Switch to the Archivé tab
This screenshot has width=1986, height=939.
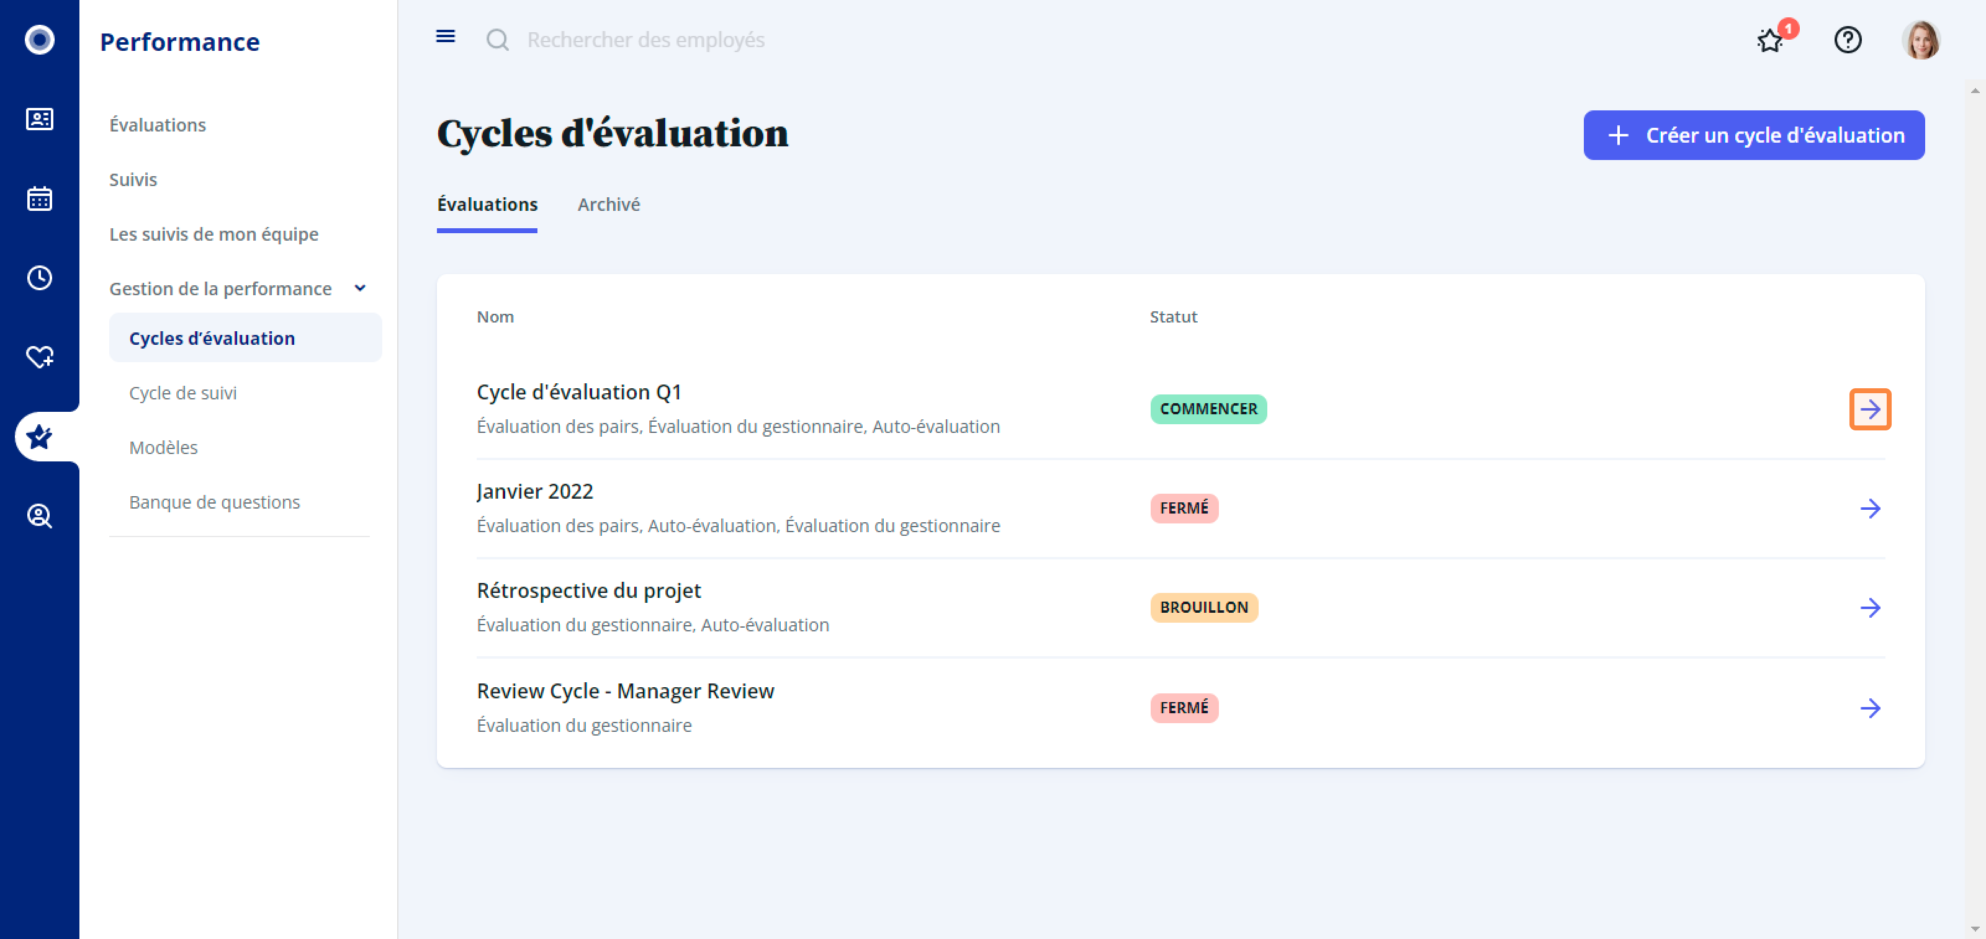coord(609,205)
